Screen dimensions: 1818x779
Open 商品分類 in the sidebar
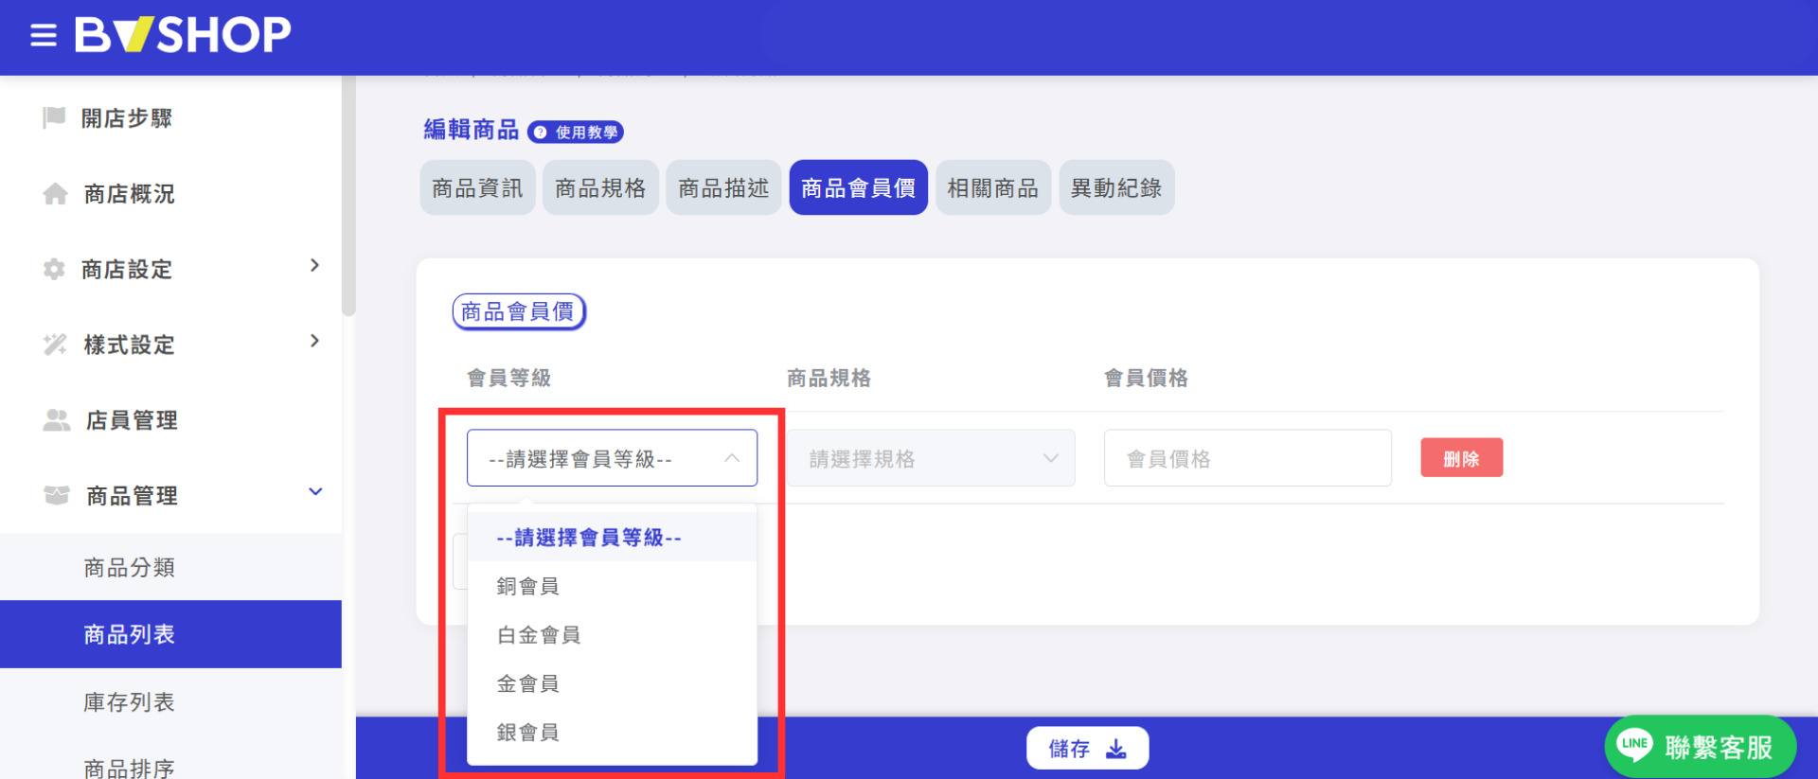tap(170, 567)
